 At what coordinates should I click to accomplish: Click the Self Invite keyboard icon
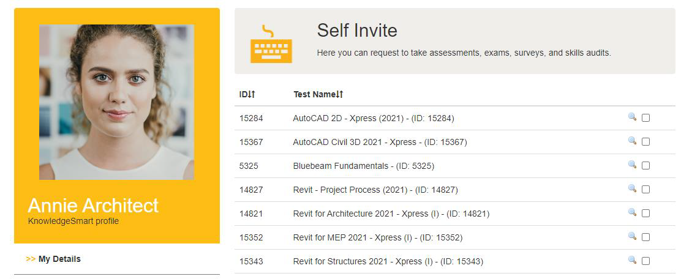click(271, 43)
